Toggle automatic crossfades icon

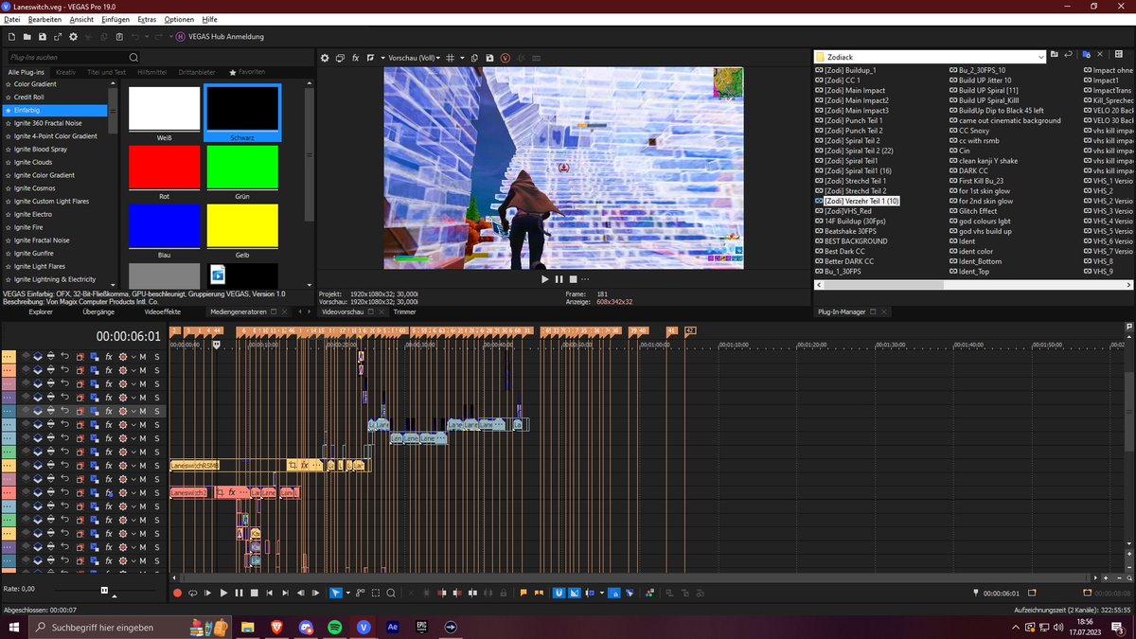[x=575, y=593]
